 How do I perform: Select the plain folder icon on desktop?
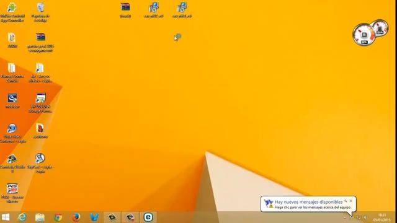pyautogui.click(x=12, y=72)
